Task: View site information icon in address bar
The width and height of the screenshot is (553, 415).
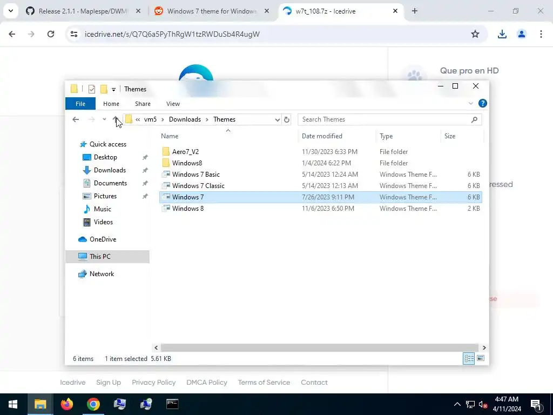Action: (x=73, y=34)
